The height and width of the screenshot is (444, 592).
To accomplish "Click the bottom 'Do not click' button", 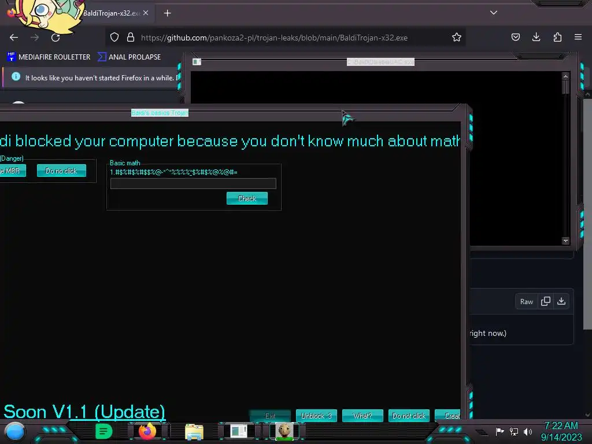I will click(409, 416).
